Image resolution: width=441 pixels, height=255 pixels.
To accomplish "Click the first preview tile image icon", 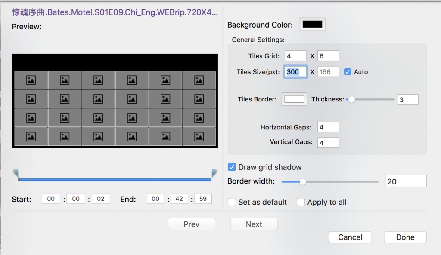I will tap(31, 80).
